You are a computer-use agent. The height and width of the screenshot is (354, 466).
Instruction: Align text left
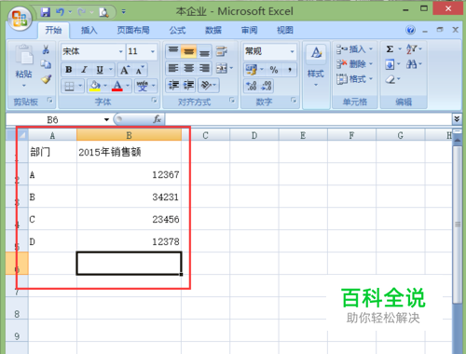point(173,68)
